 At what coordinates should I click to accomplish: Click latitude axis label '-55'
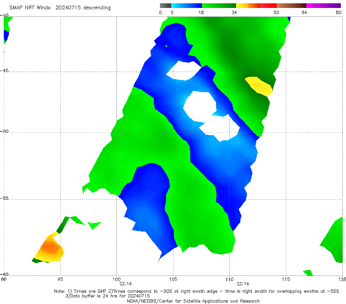pos(4,198)
